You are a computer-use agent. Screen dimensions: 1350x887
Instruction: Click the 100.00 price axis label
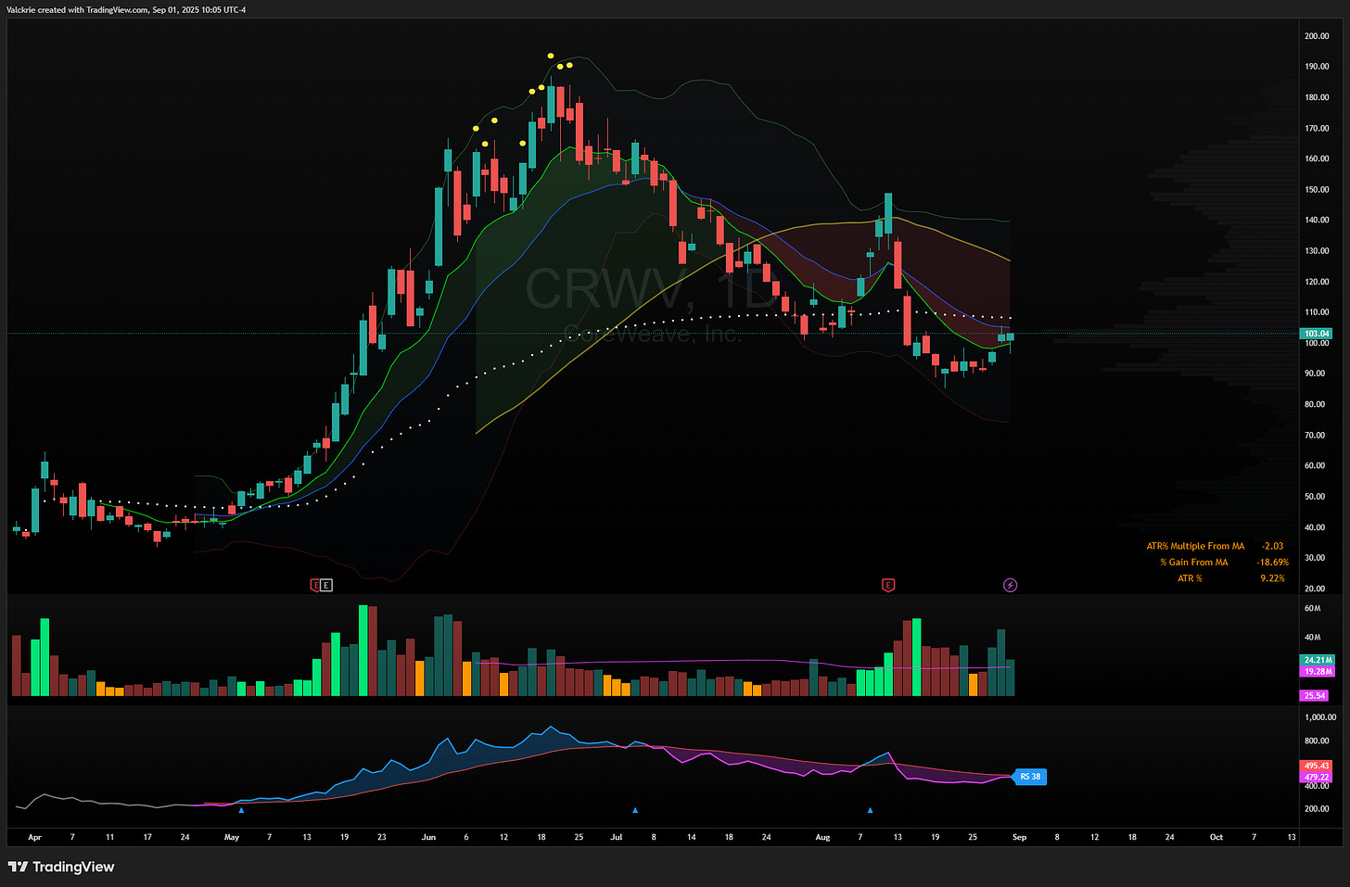click(1317, 343)
